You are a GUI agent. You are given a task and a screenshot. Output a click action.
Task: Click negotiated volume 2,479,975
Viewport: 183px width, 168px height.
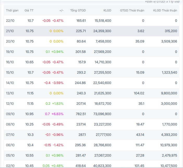coord(169,155)
